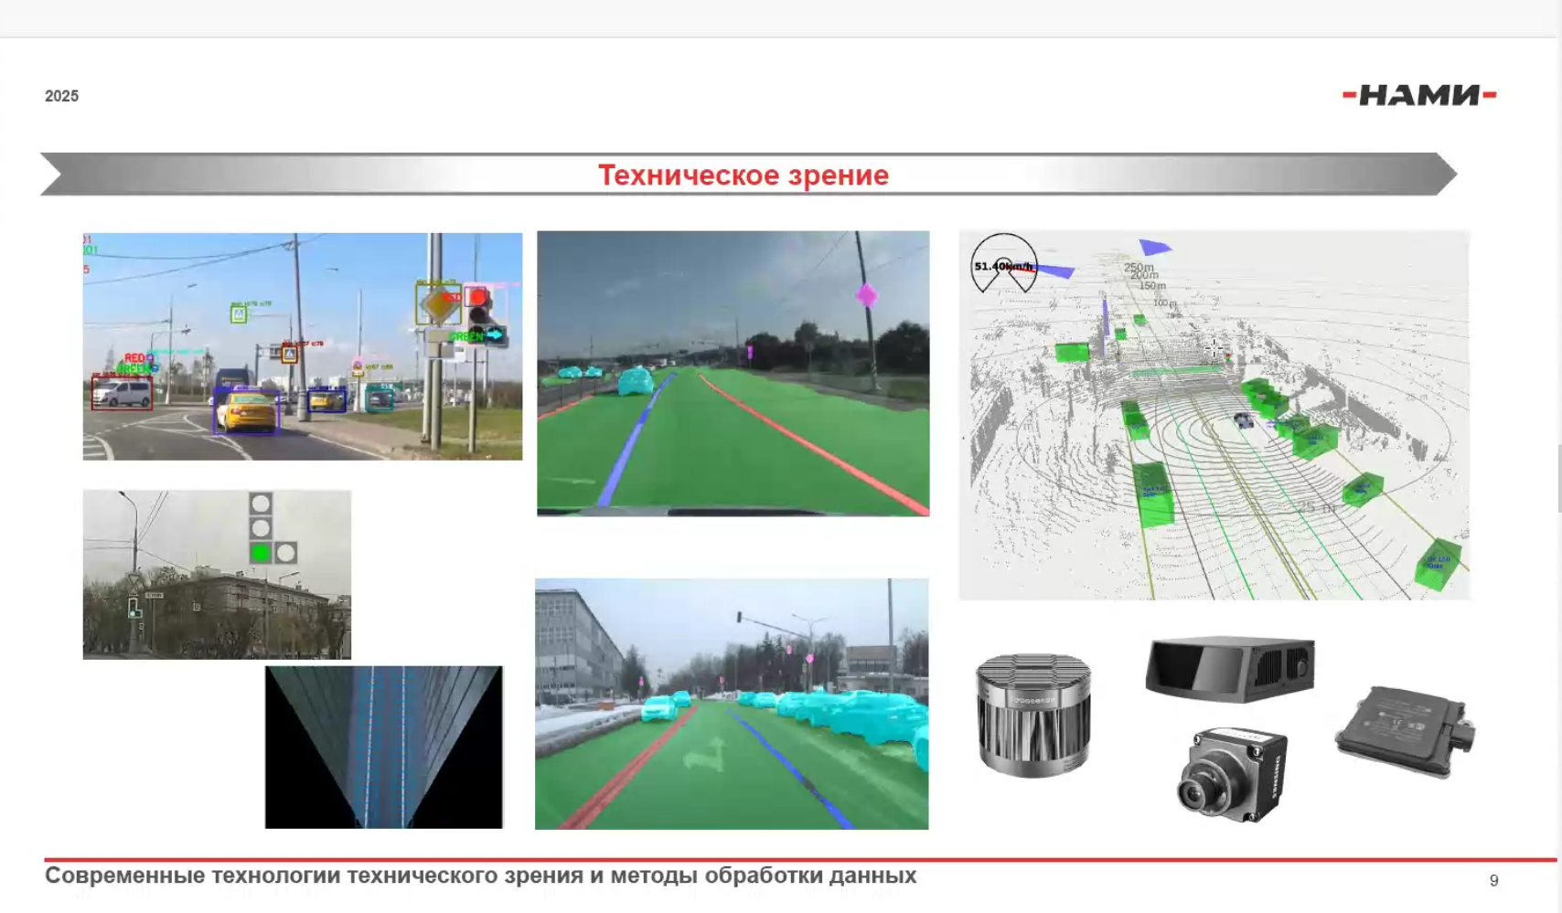Select the camera module image
This screenshot has width=1562, height=913.
tap(1233, 773)
